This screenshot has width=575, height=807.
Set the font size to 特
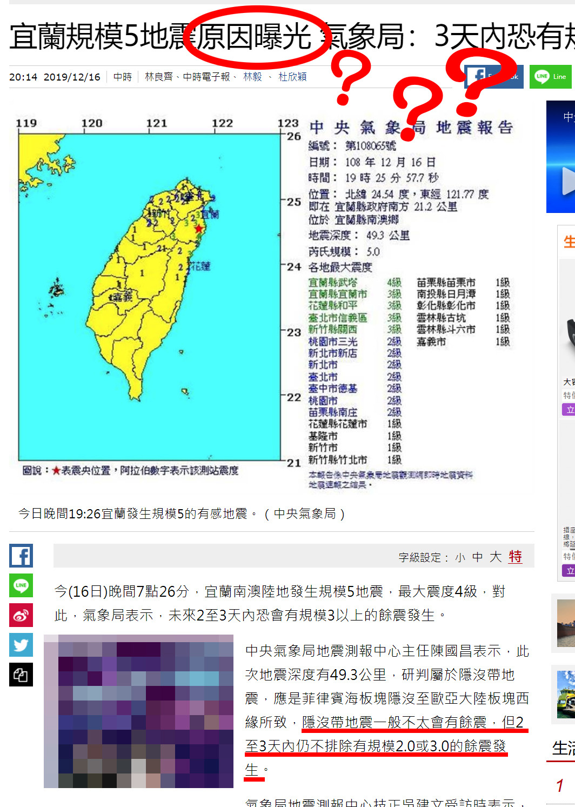click(x=515, y=557)
